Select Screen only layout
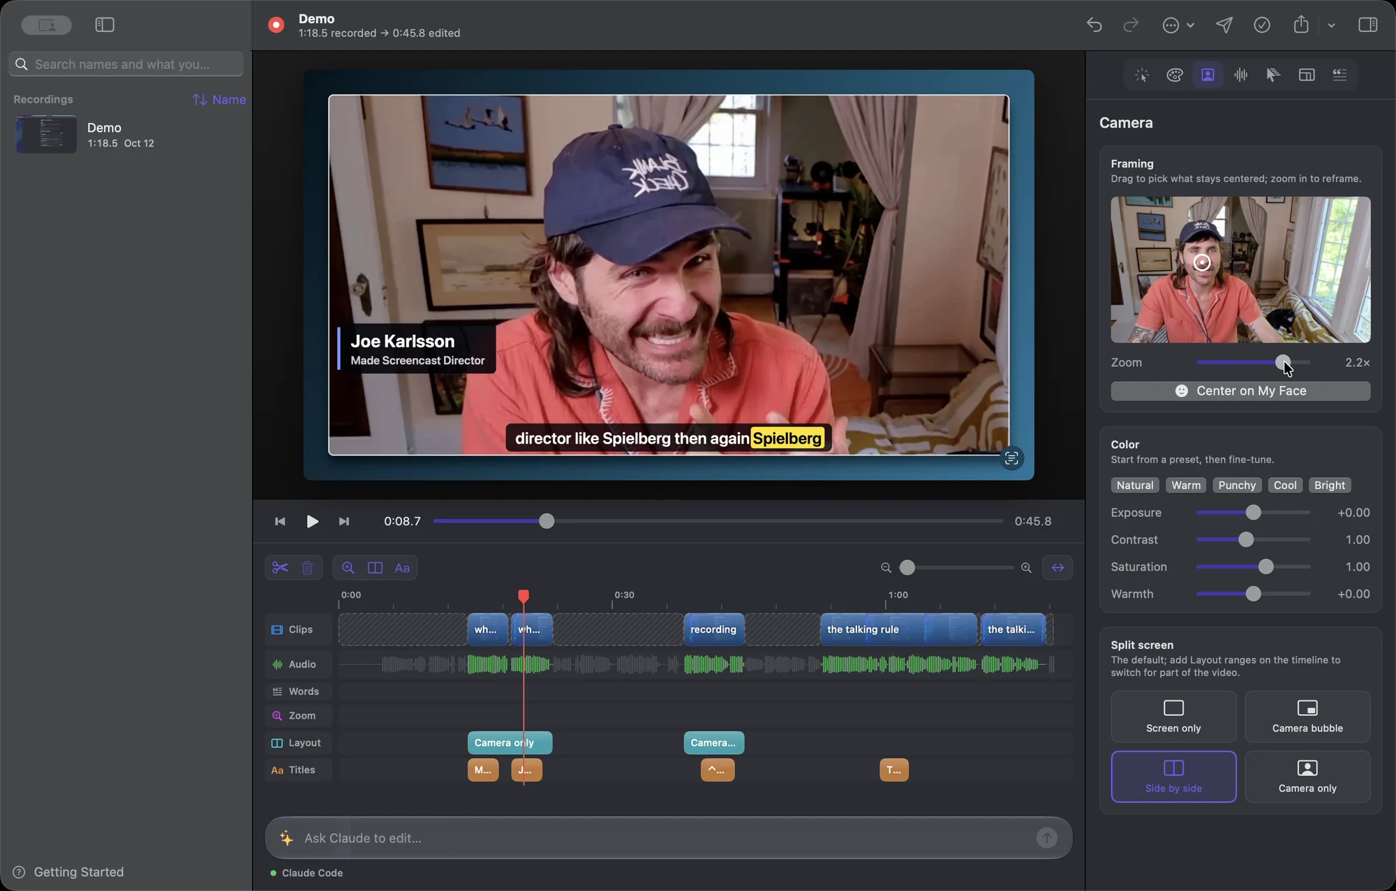Screen dimensions: 1396x891 pyautogui.click(x=1173, y=717)
